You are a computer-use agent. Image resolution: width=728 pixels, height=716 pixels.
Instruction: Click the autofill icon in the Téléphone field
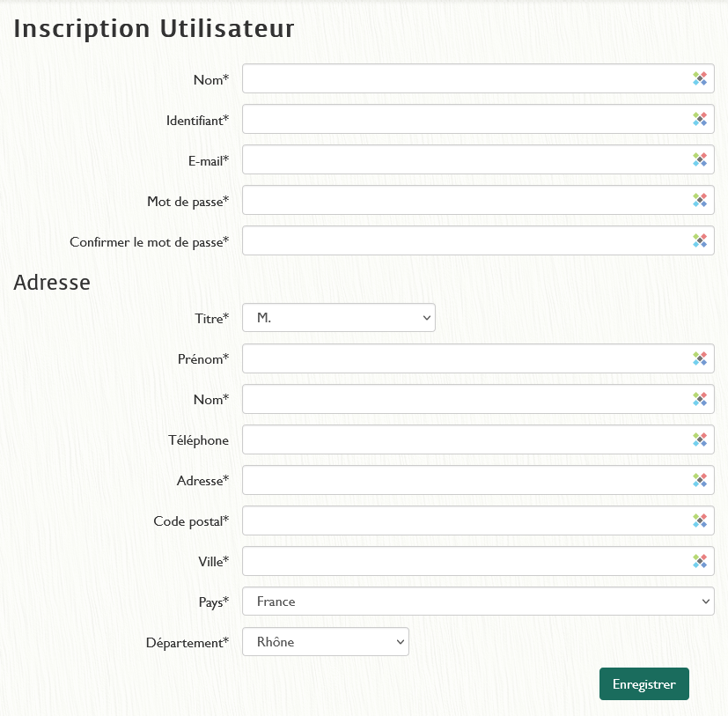700,439
